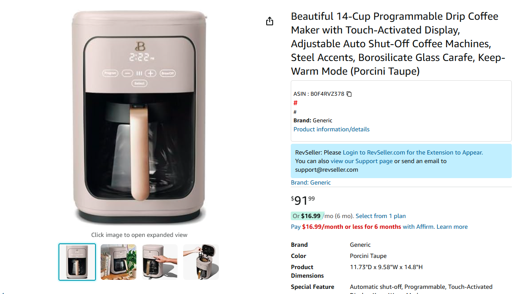
Task: Click the red # link under the ASIN
Action: point(295,103)
